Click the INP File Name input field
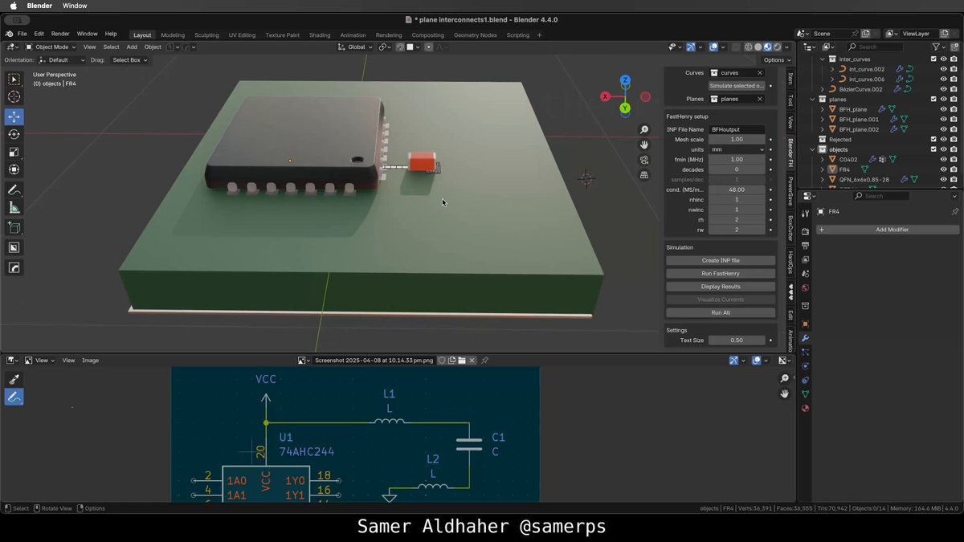The height and width of the screenshot is (542, 964). (x=736, y=129)
